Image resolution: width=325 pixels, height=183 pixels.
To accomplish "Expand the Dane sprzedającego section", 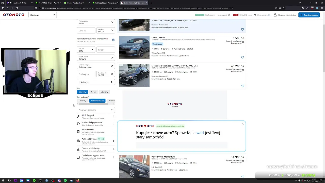I will 96,149.
